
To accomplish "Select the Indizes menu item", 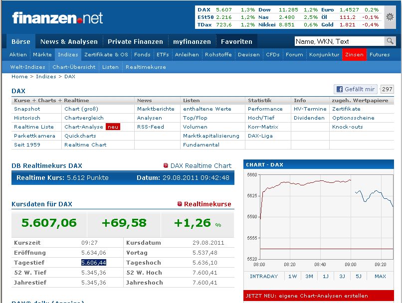I will click(x=68, y=54).
